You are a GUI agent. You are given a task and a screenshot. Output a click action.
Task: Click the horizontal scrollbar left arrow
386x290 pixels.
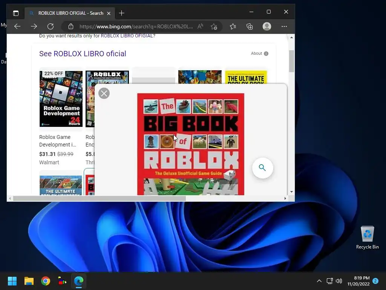click(x=10, y=198)
